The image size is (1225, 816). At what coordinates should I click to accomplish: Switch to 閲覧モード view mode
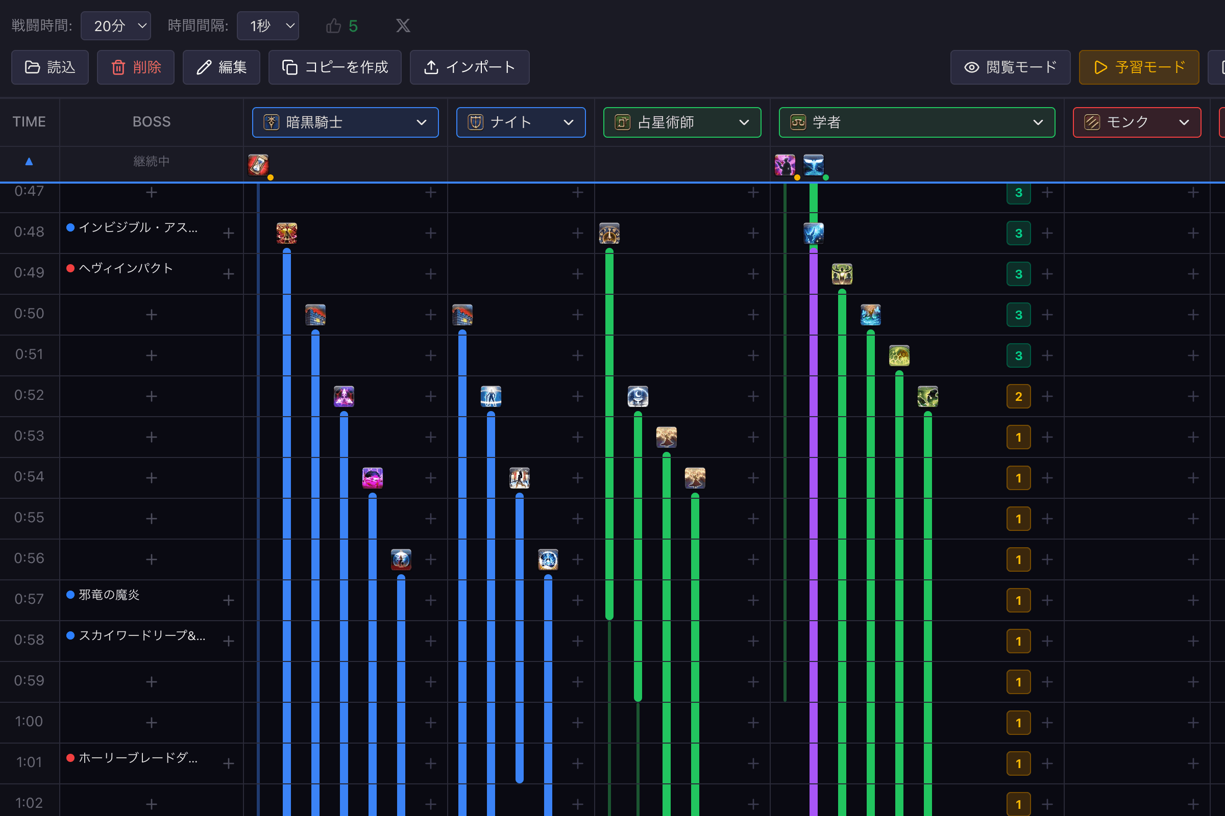click(x=1010, y=67)
